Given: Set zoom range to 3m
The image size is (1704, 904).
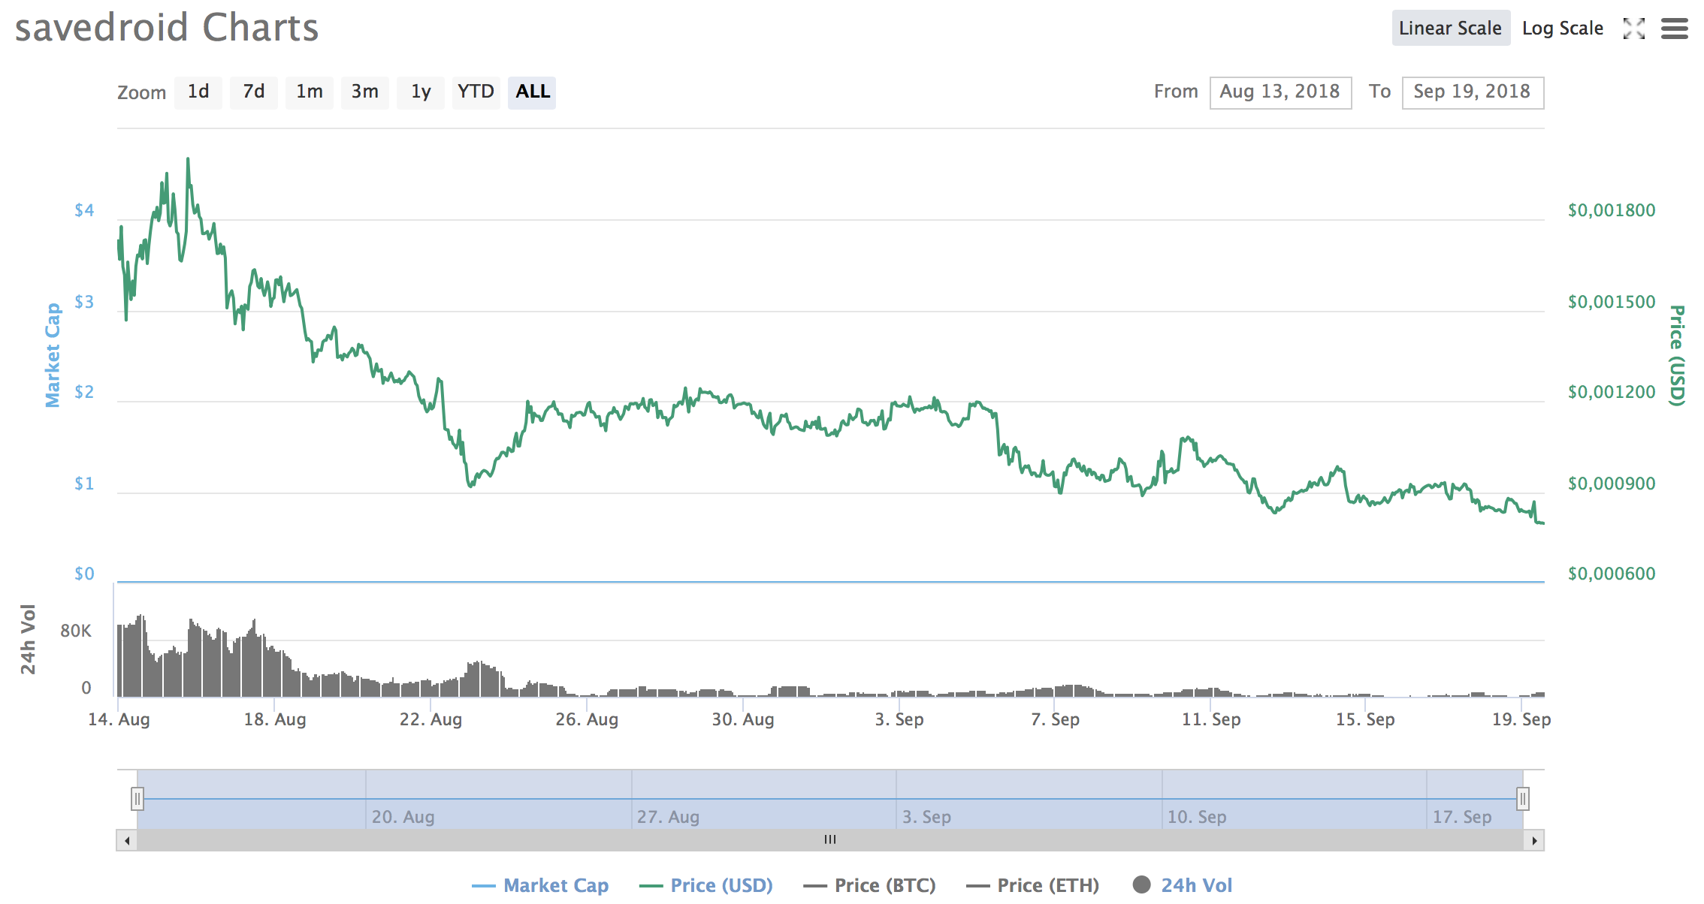Looking at the screenshot, I should pyautogui.click(x=365, y=92).
